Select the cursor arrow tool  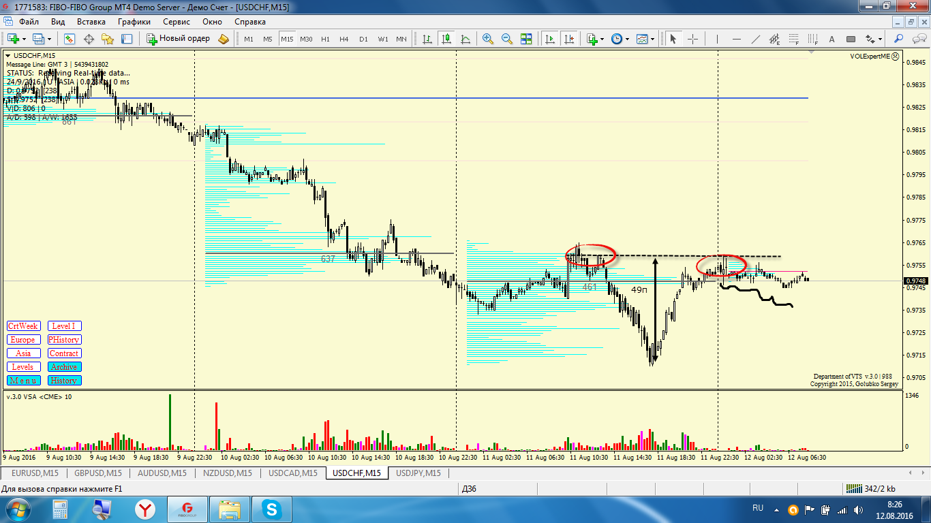[x=673, y=39]
